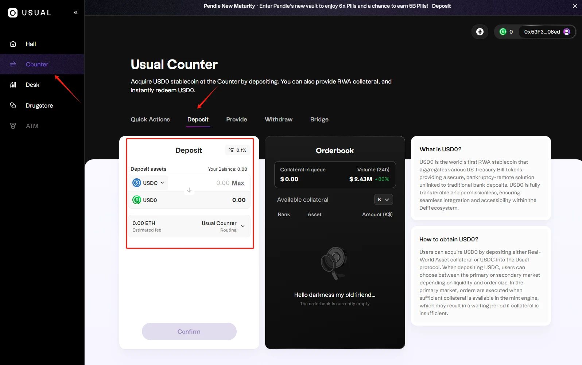Click 'The orderbook is currently empty' text
Viewport: 582px width, 365px height.
click(335, 304)
